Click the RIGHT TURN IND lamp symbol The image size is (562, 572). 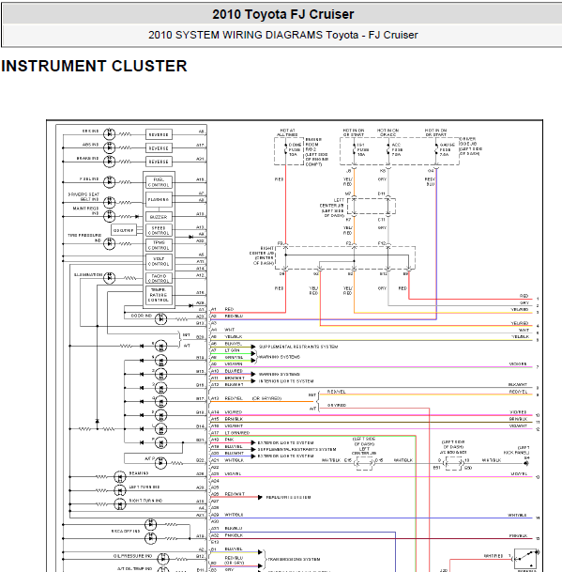pyautogui.click(x=120, y=504)
